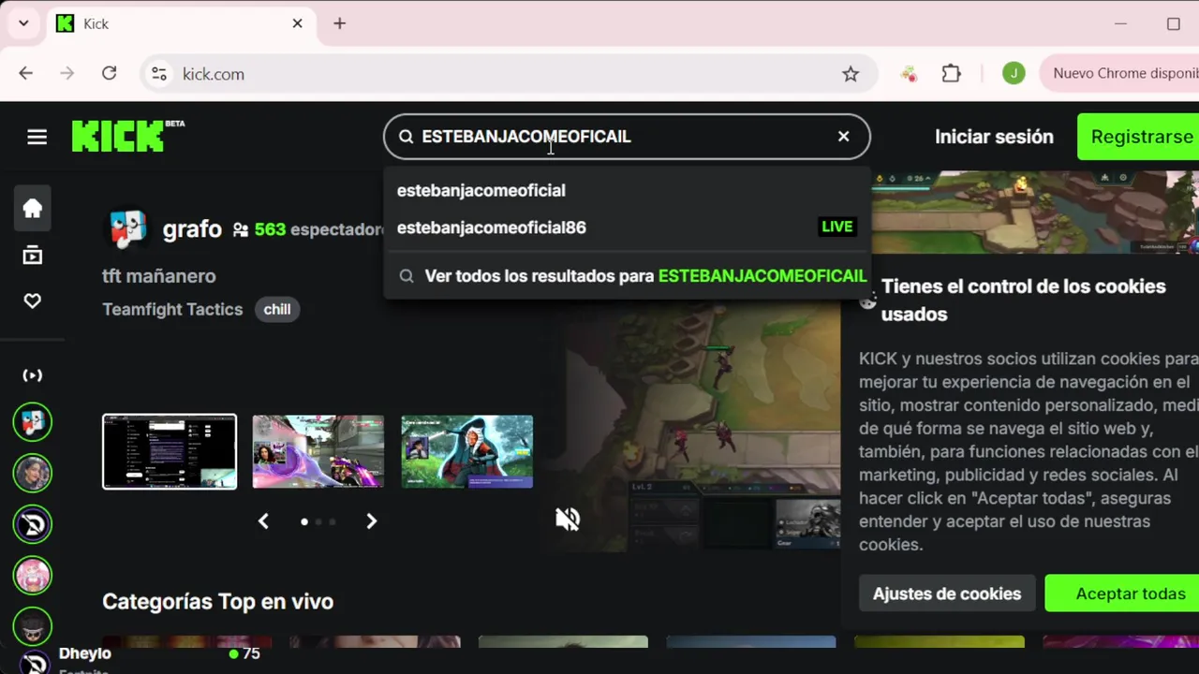Go back in browser history
Screen dimensions: 1199x674
coord(26,73)
